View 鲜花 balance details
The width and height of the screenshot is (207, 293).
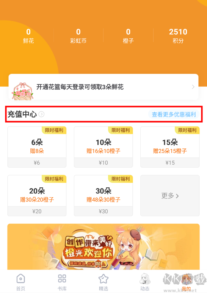[x=28, y=36]
